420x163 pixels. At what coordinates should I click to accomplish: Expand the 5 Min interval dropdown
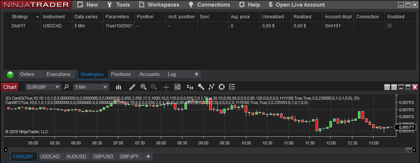click(x=91, y=87)
